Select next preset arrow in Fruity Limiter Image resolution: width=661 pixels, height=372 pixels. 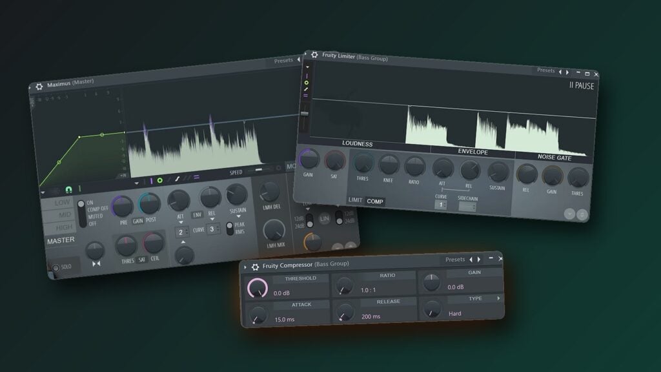point(567,72)
